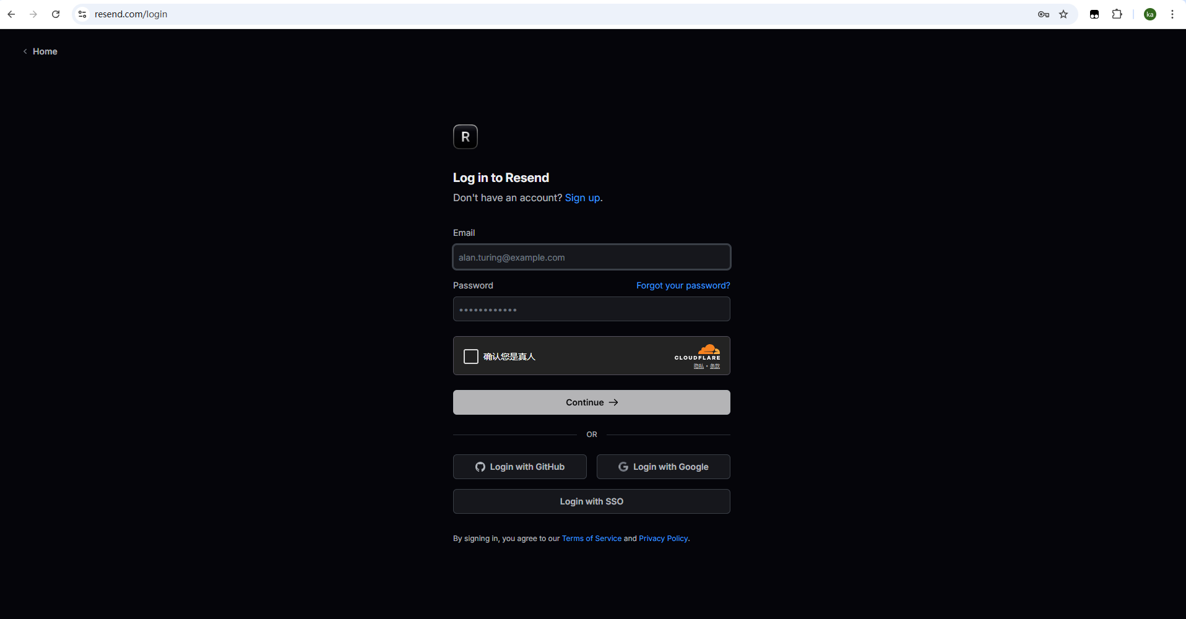Bookmark this page with star icon
This screenshot has width=1186, height=619.
[x=1063, y=14]
